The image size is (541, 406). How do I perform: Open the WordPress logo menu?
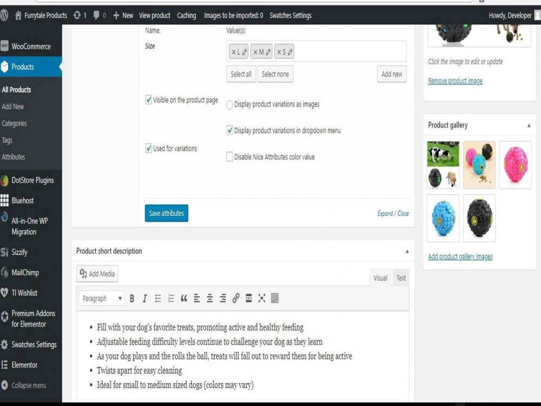[4, 15]
